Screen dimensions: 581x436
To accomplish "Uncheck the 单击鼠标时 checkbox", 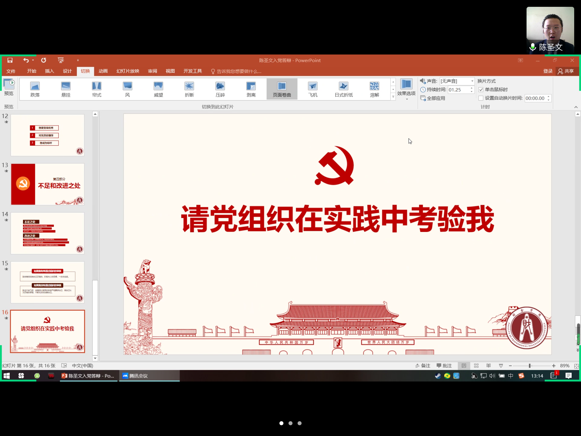I will [x=481, y=89].
